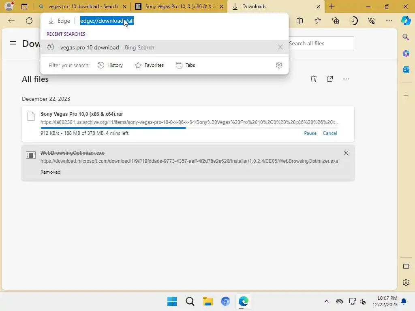
Task: Open Collections icon in toolbar
Action: coord(336,21)
